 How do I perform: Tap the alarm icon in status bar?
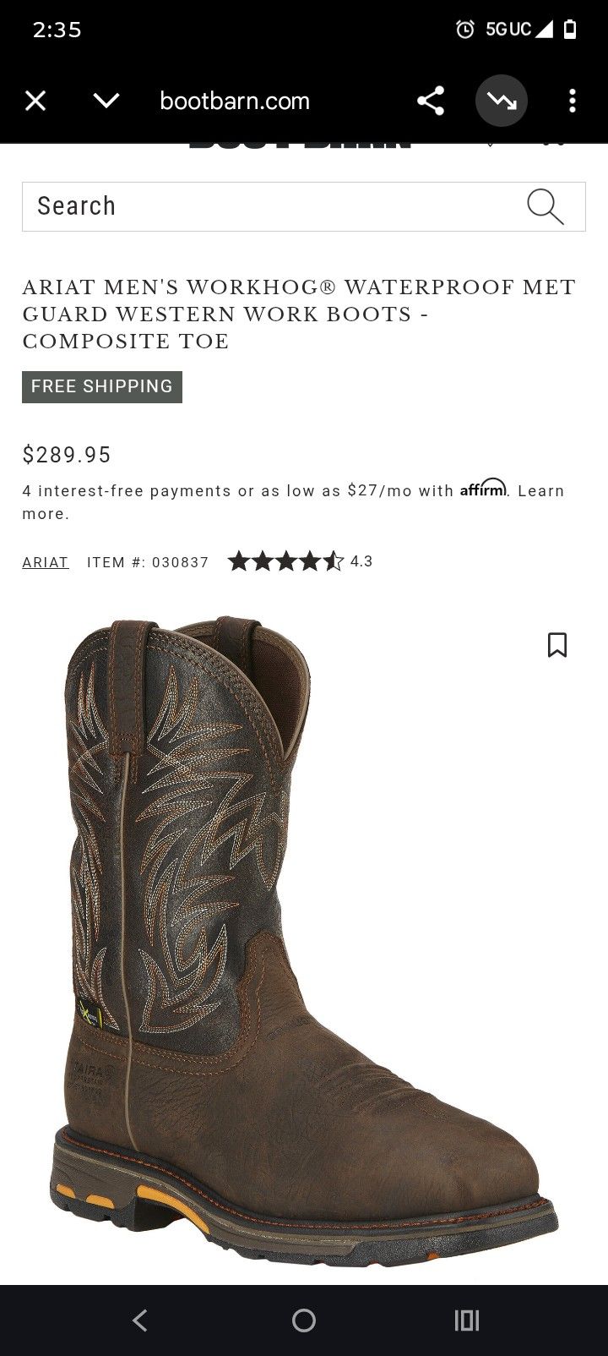coord(465,30)
